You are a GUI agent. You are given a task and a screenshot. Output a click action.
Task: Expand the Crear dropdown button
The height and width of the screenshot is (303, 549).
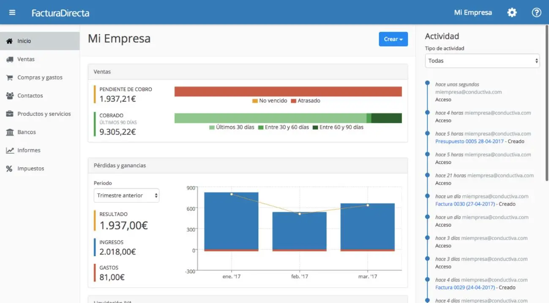[x=393, y=39]
